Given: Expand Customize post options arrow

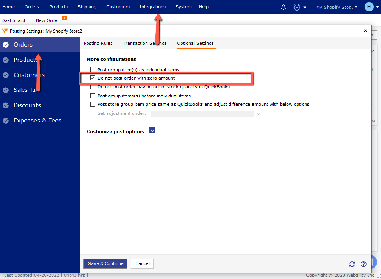Looking at the screenshot, I should click(152, 131).
